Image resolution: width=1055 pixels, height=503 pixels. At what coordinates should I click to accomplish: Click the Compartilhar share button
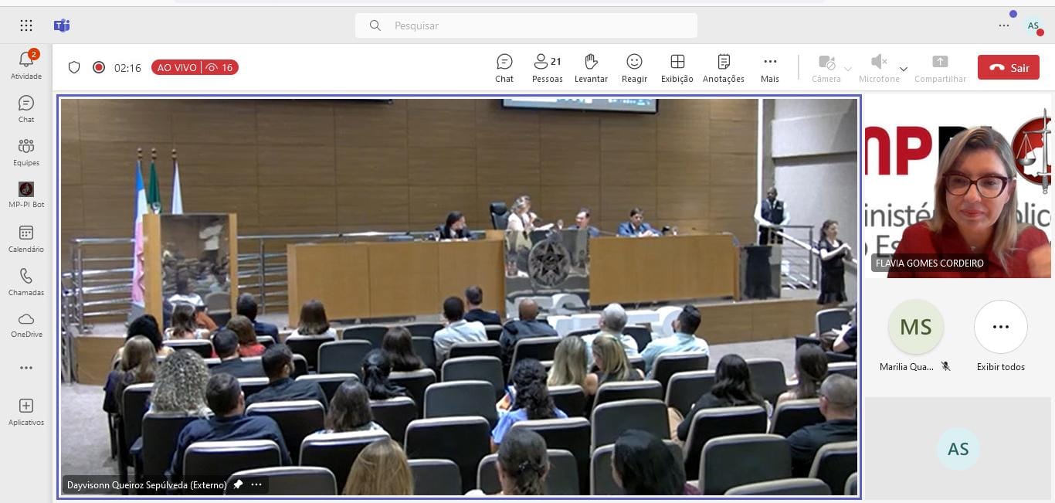point(940,68)
